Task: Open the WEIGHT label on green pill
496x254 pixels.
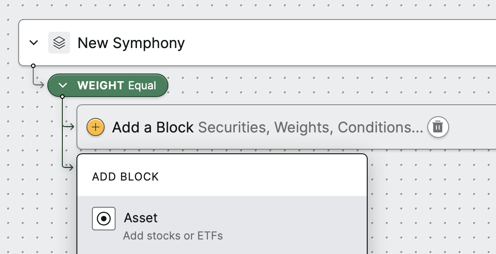Action: tap(101, 85)
